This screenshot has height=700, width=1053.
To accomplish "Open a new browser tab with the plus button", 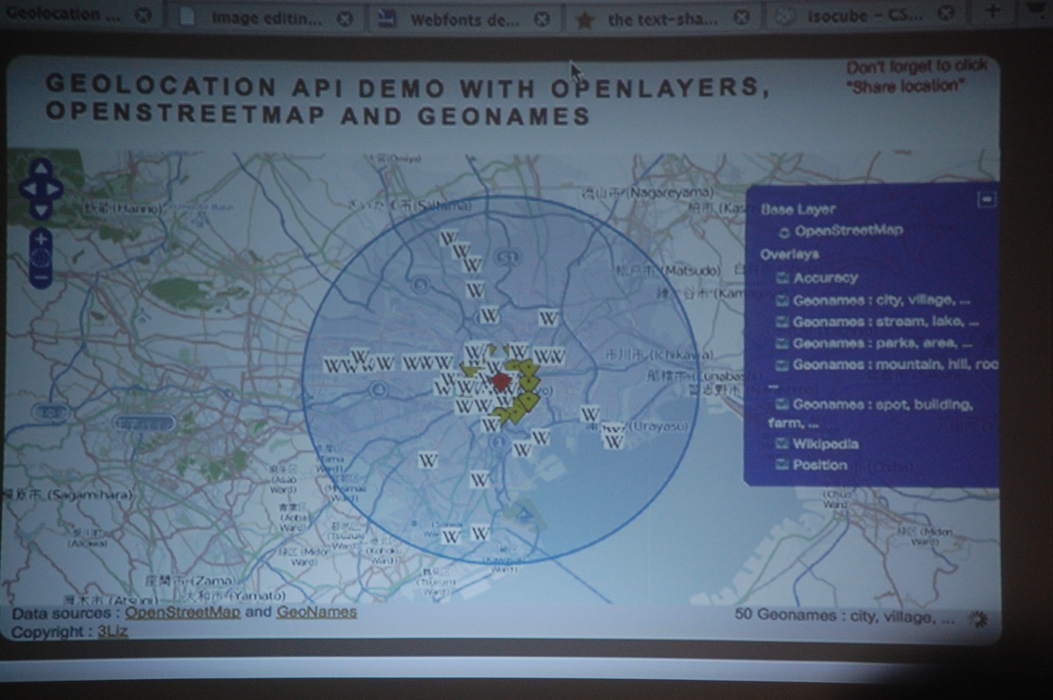I will (x=992, y=11).
